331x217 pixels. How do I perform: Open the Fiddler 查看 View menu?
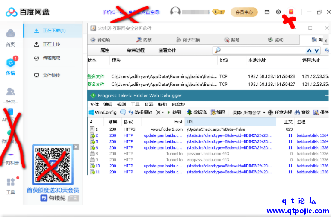(149, 104)
